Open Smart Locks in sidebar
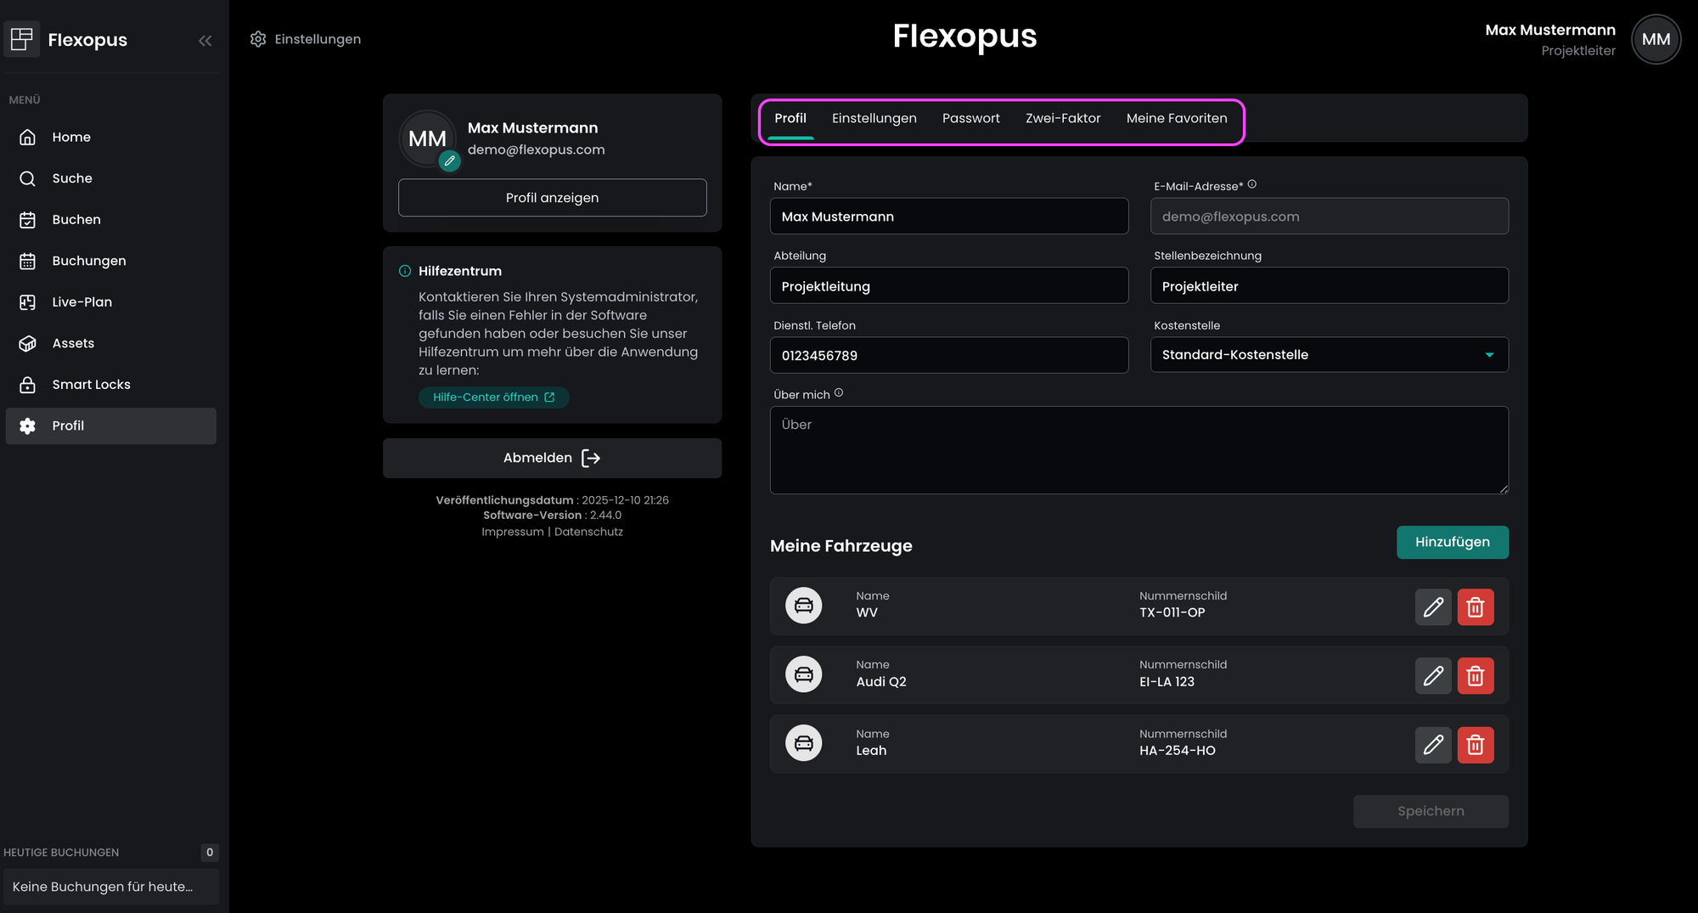Image resolution: width=1698 pixels, height=913 pixels. [91, 385]
